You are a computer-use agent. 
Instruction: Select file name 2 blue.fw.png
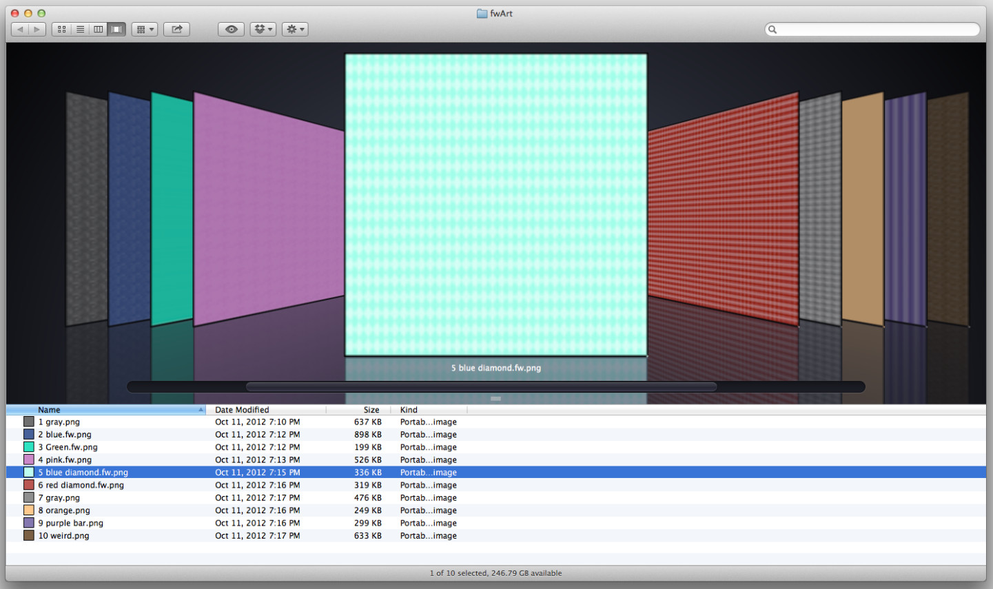coord(65,435)
